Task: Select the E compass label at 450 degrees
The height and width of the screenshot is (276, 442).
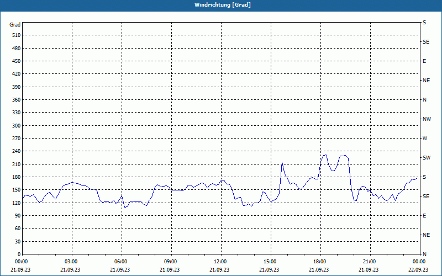Action: [x=424, y=61]
